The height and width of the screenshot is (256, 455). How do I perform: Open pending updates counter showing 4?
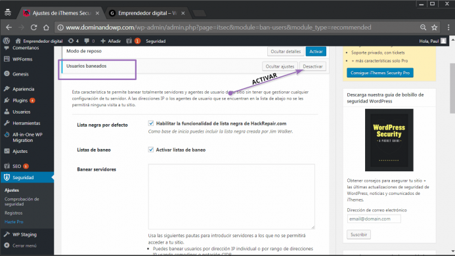(x=73, y=41)
